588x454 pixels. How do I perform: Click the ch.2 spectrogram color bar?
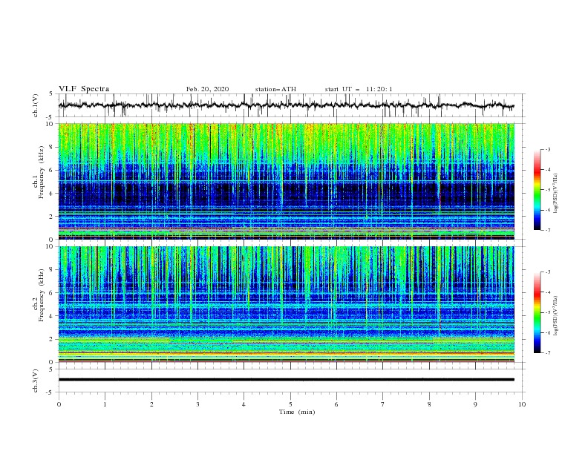tap(537, 312)
